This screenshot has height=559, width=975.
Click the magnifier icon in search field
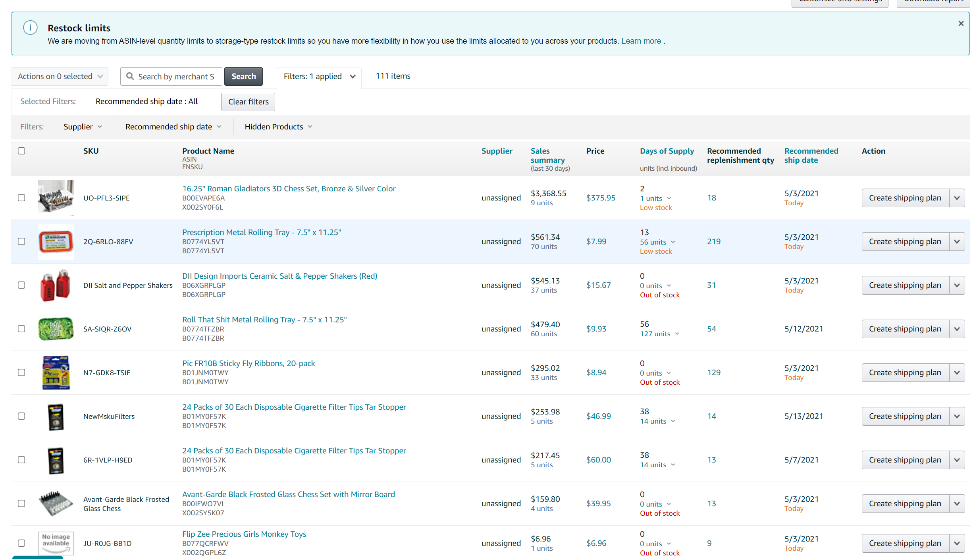tap(130, 76)
